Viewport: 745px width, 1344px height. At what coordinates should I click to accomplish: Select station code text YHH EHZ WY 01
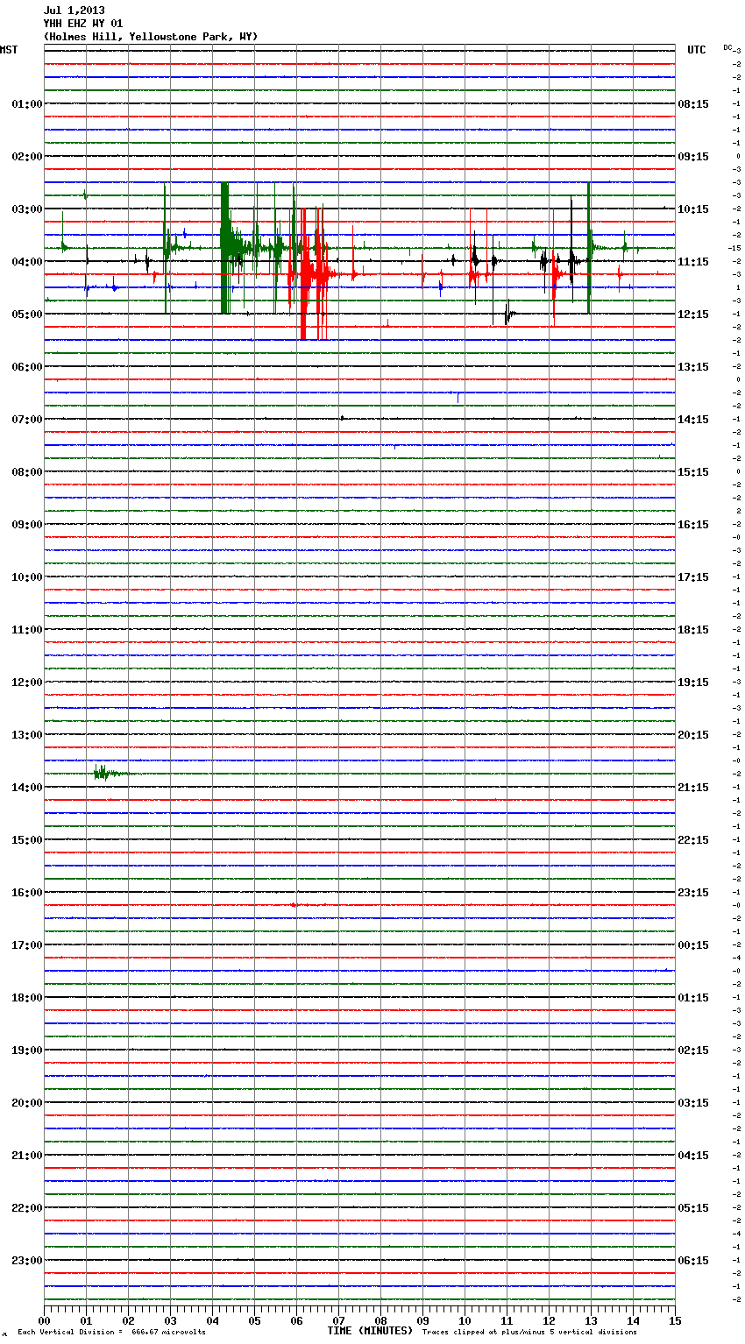[x=83, y=24]
